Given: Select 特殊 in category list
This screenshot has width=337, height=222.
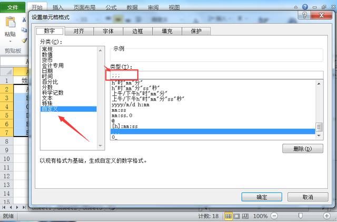Looking at the screenshot, I should click(x=69, y=103).
